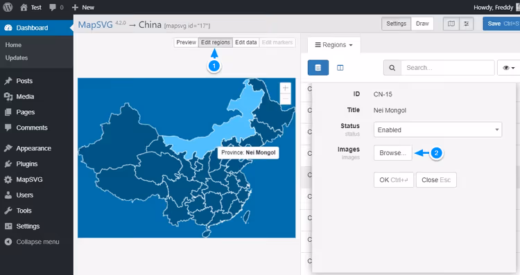Go to the Home submenu link
The image size is (520, 275).
pyautogui.click(x=13, y=45)
